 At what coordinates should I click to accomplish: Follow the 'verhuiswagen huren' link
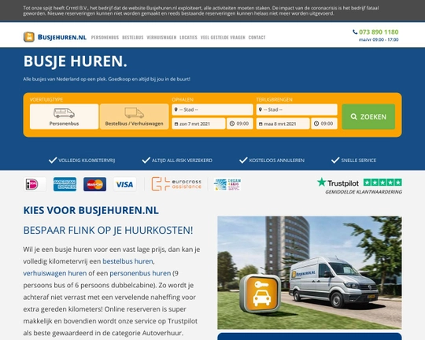[55, 273]
